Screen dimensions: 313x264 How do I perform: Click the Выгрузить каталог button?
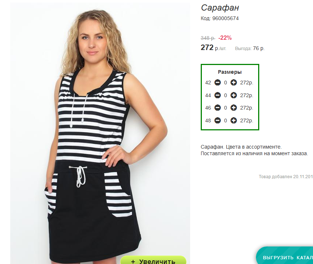(284, 256)
